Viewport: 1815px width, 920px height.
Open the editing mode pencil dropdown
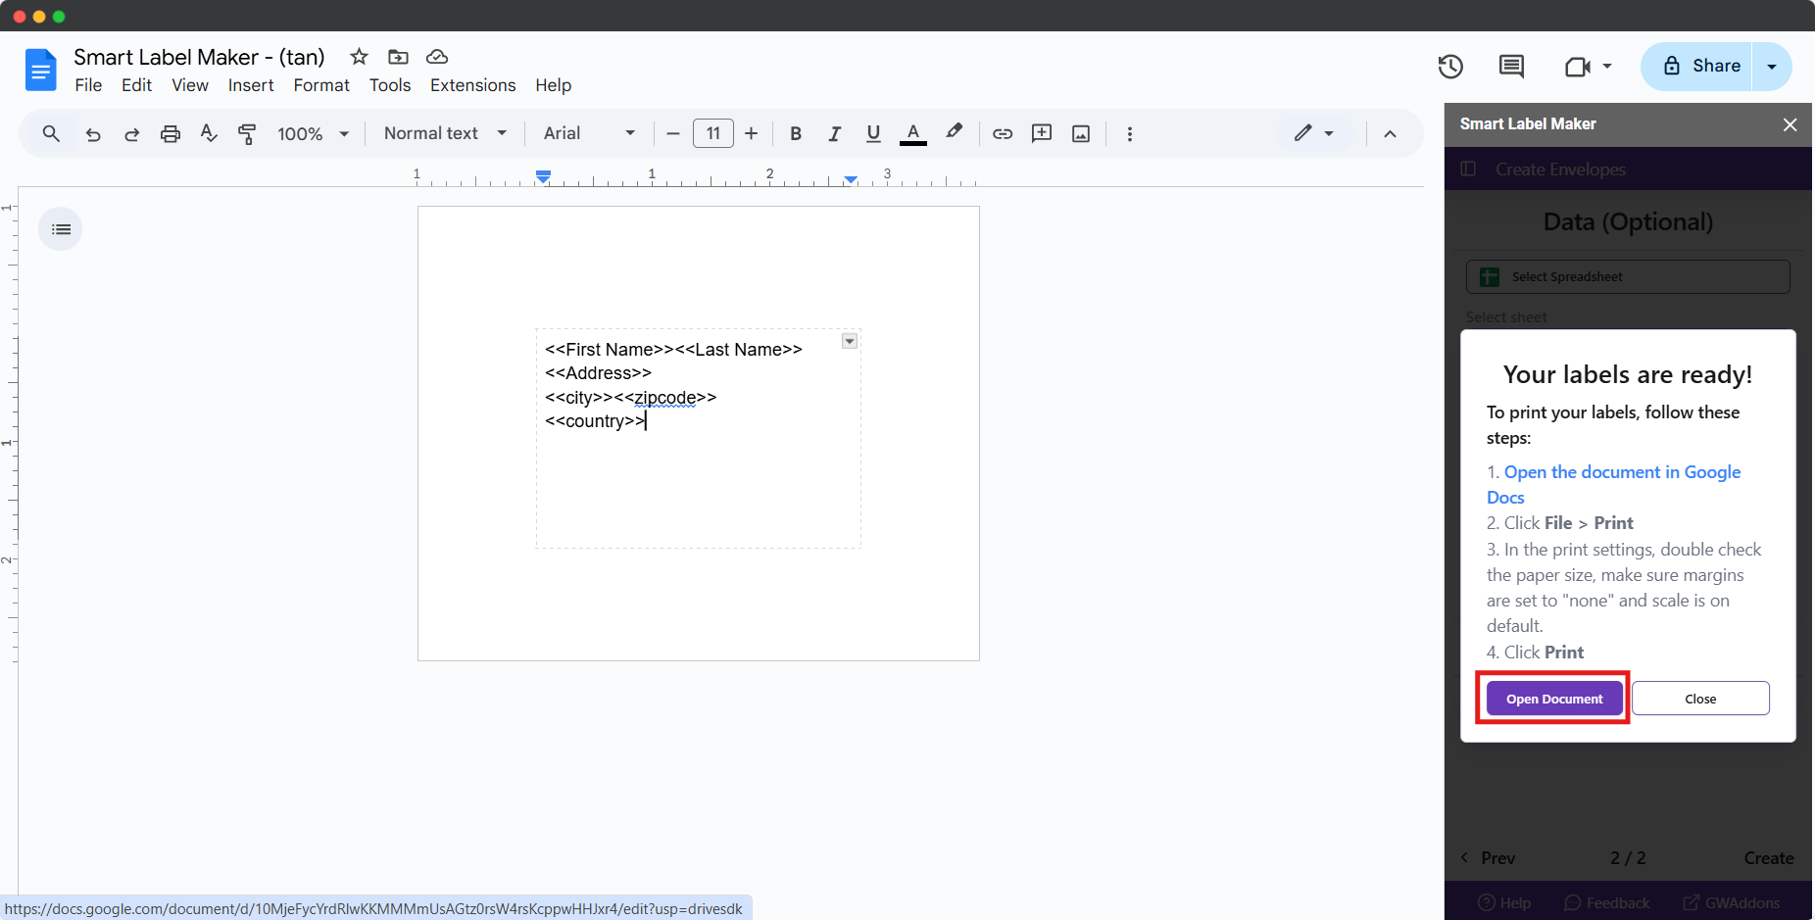click(x=1313, y=133)
